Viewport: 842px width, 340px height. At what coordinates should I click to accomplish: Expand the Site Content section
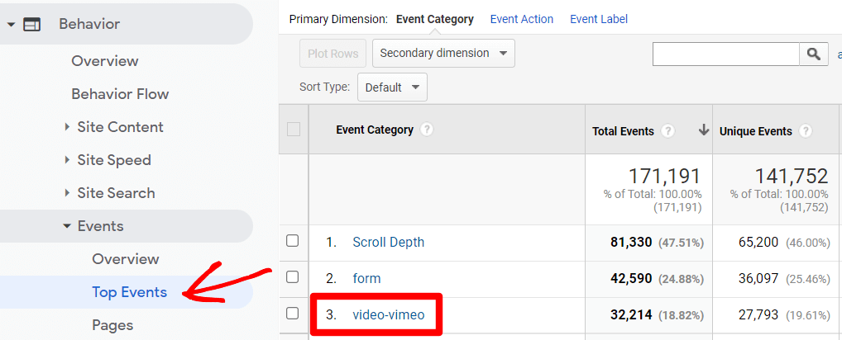click(67, 127)
